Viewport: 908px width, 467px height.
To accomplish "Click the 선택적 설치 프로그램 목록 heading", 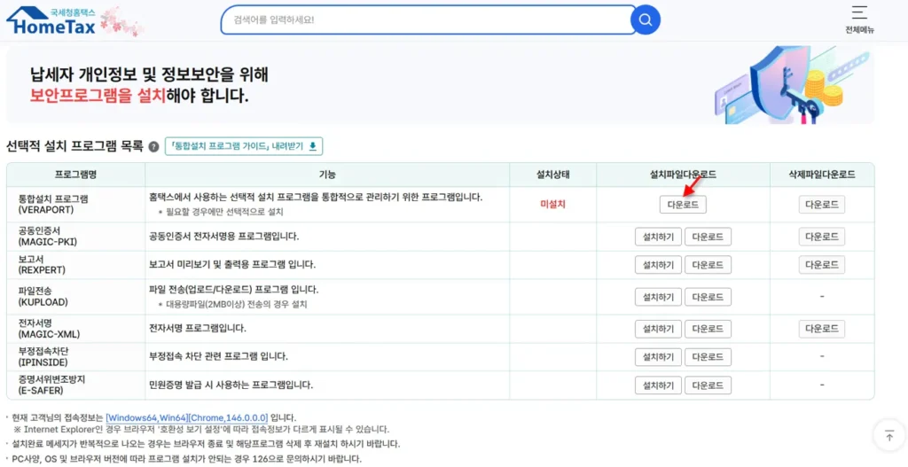I will [74, 146].
